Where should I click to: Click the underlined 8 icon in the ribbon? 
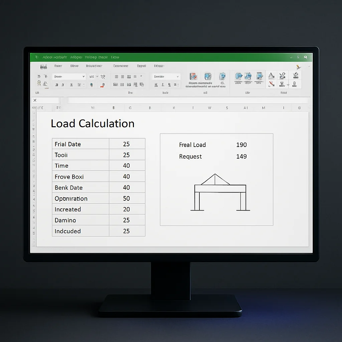(x=294, y=84)
